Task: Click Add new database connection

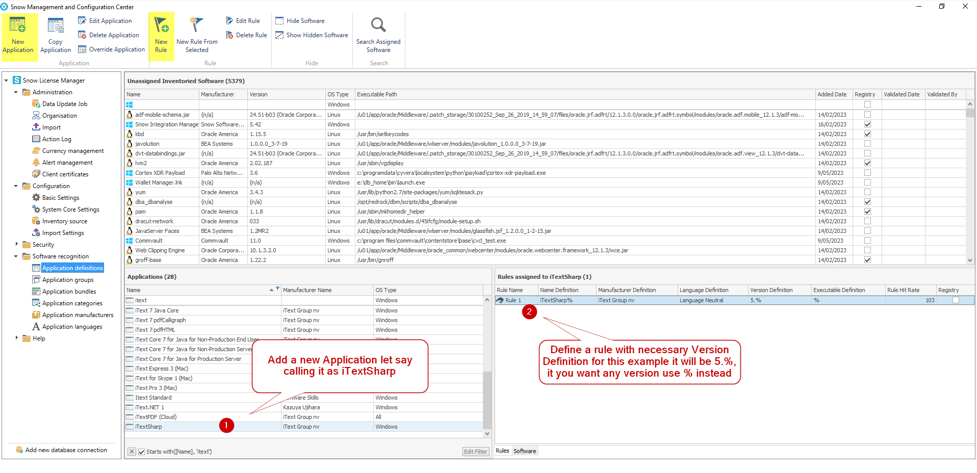Action: (x=66, y=450)
